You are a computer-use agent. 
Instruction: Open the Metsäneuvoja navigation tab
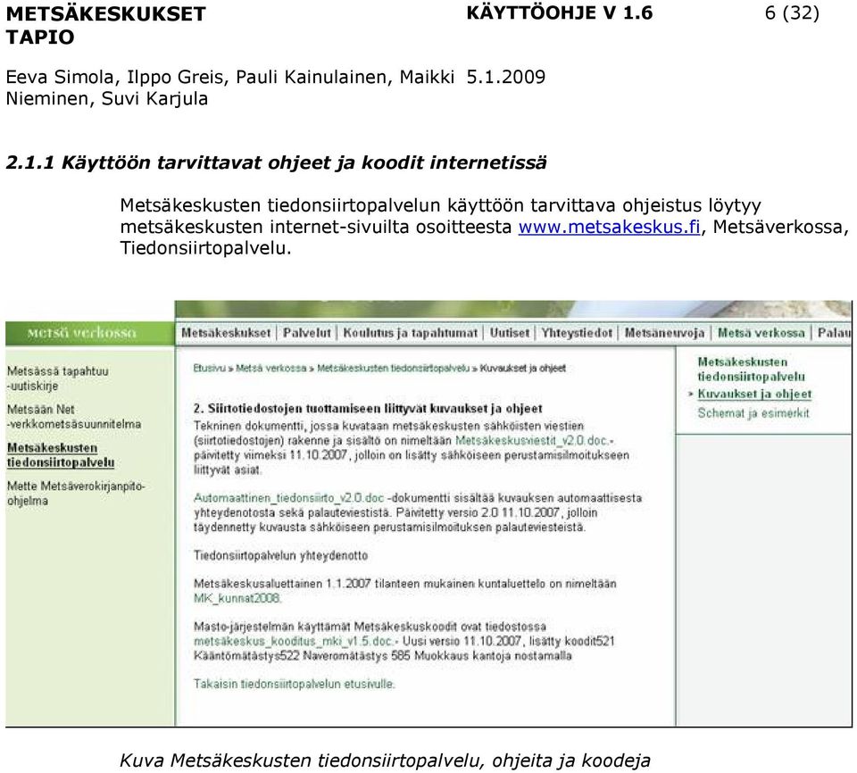click(x=664, y=332)
